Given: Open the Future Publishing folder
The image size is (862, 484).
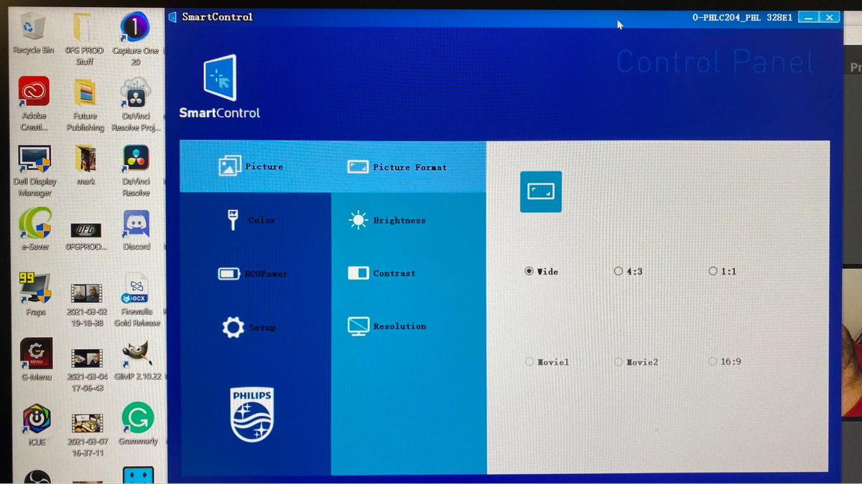Looking at the screenshot, I should [x=85, y=104].
